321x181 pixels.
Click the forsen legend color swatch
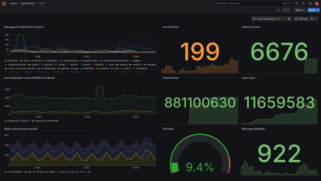tap(6, 69)
